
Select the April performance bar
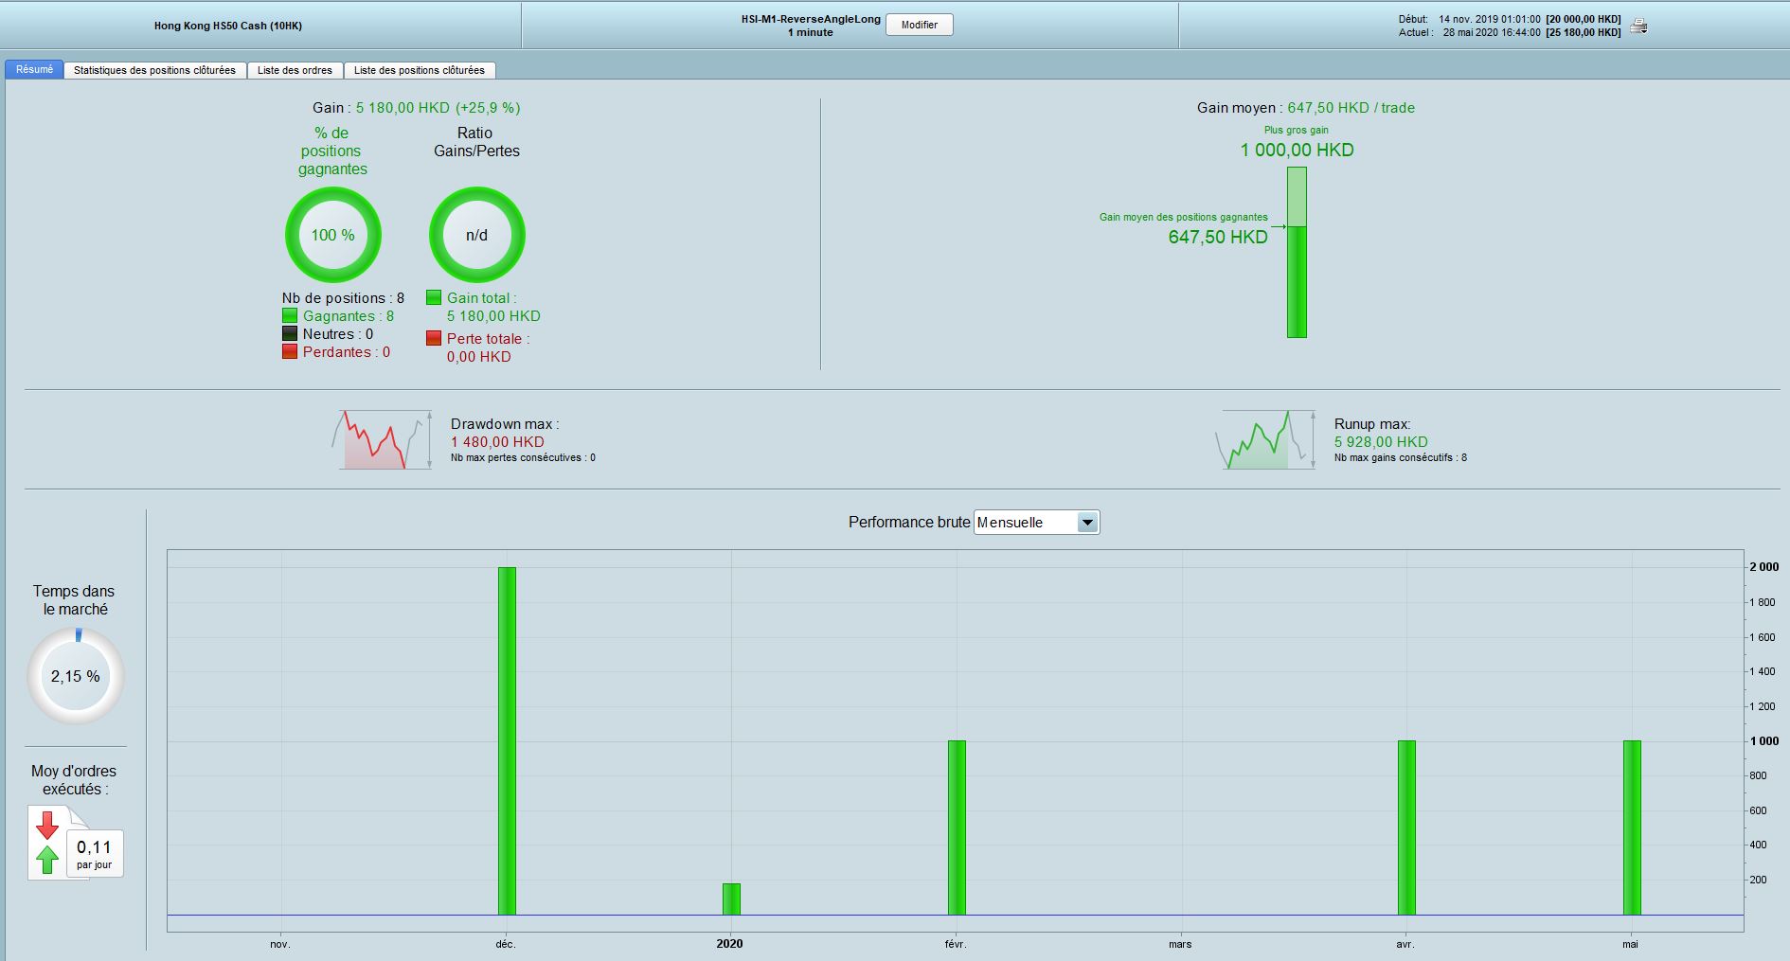point(1406,828)
